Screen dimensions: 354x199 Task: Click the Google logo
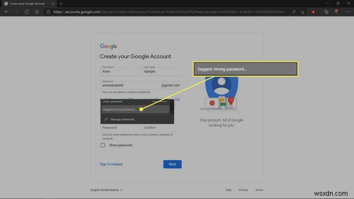[x=108, y=46]
